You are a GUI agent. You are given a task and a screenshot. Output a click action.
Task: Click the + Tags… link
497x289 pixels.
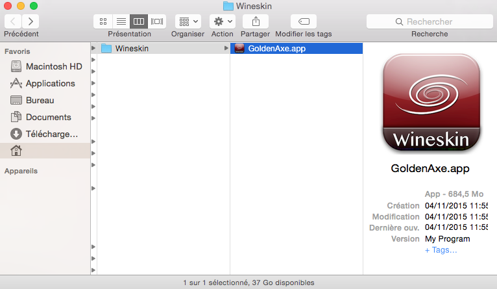(x=441, y=250)
